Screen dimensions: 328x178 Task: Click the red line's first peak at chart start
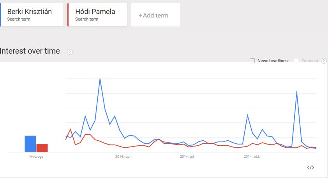(x=71, y=129)
